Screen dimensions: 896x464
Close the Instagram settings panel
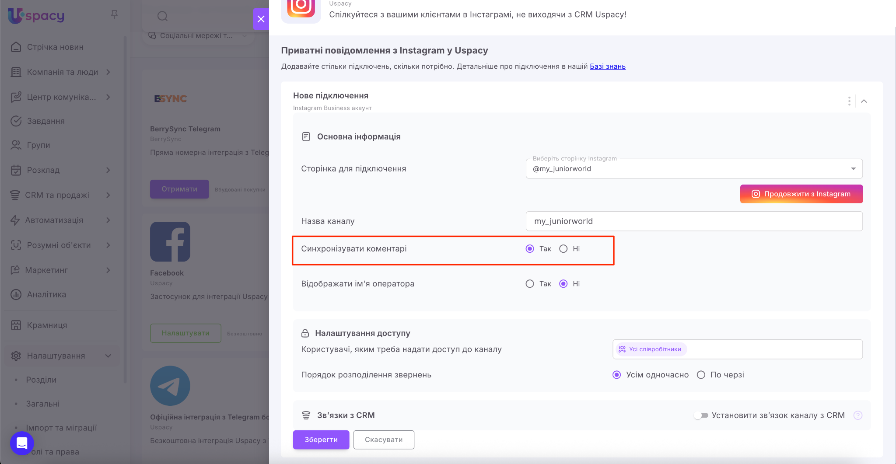pyautogui.click(x=261, y=19)
